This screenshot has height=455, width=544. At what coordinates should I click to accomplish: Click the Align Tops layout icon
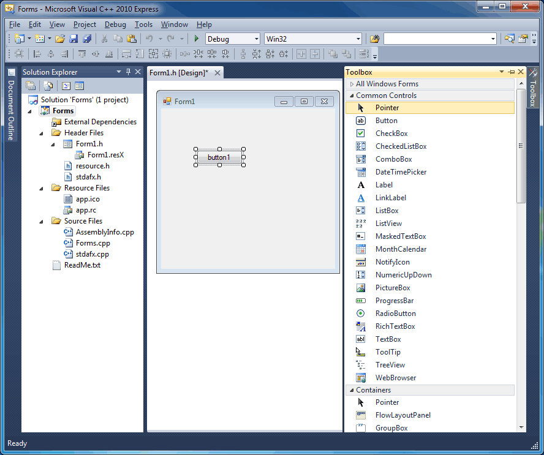pyautogui.click(x=82, y=54)
